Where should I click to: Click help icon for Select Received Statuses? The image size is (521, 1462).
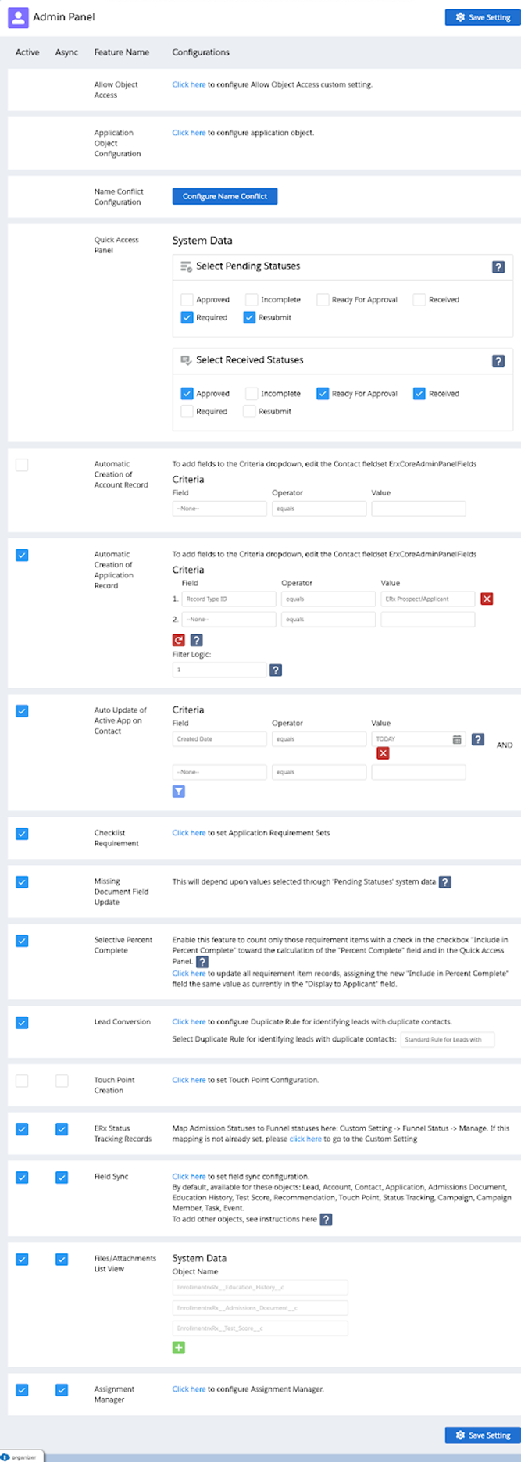click(498, 361)
